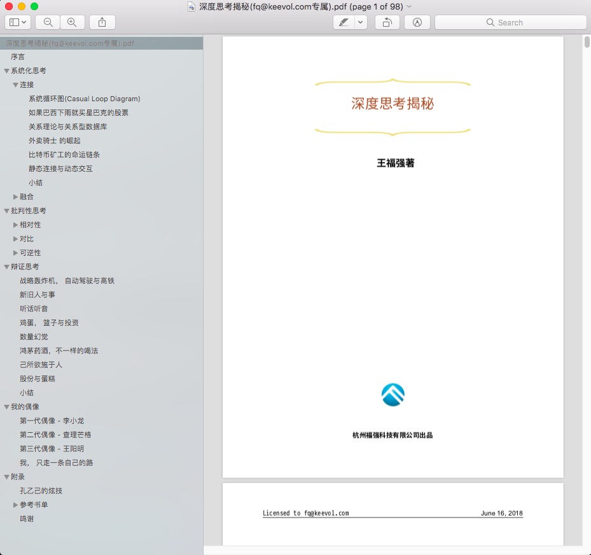Image resolution: width=591 pixels, height=555 pixels.
Task: Zoom out of the PDF page
Action: point(48,22)
